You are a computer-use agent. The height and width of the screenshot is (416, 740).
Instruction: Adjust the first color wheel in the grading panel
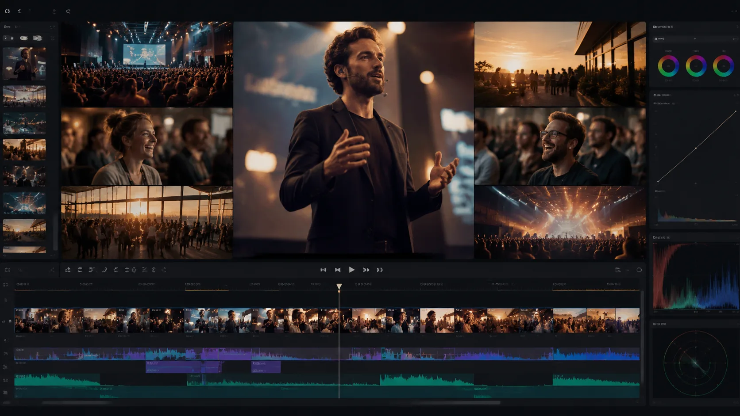click(x=668, y=66)
